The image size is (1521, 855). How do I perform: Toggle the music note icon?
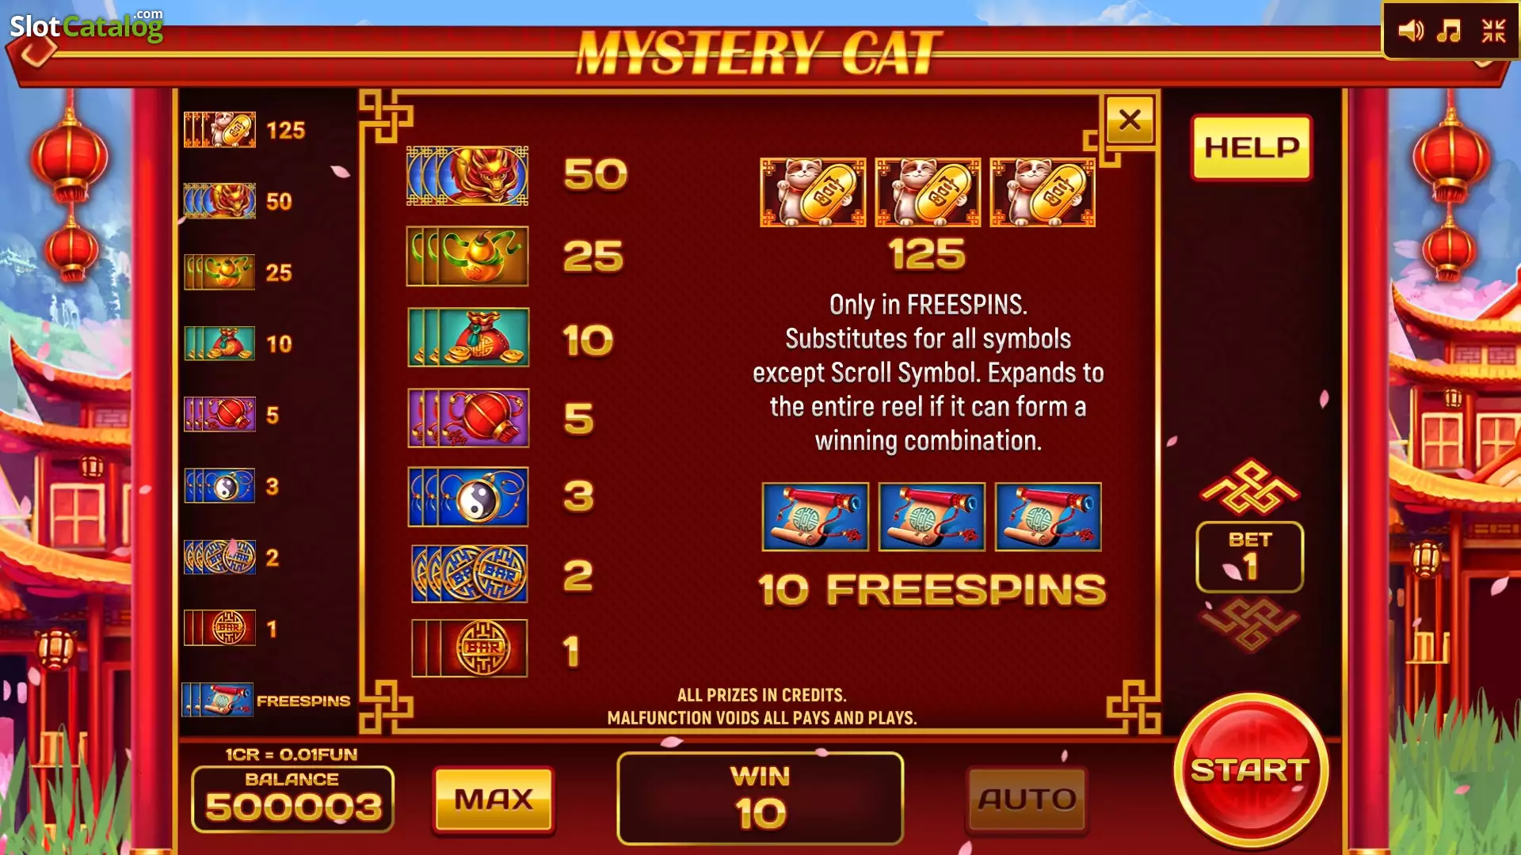pos(1449,31)
